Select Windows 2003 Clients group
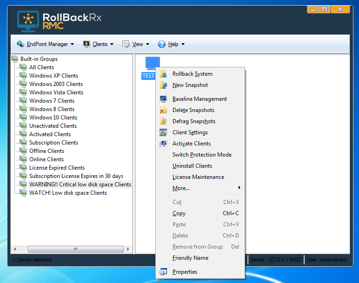 pyautogui.click(x=56, y=84)
